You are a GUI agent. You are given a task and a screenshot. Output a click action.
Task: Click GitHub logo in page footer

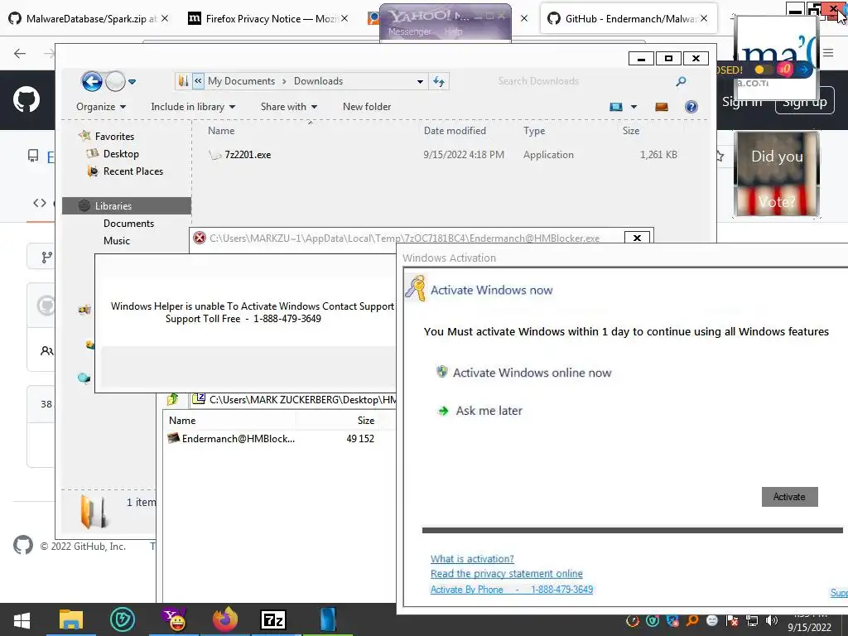[22, 545]
